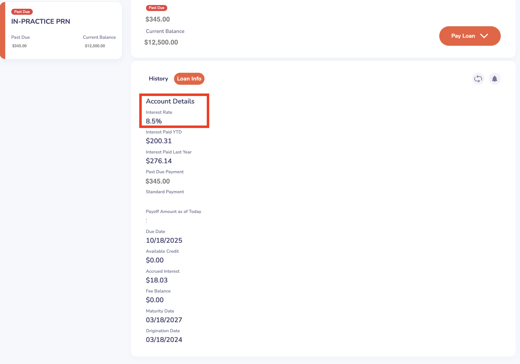Open the IN-PRACTICE PRN loan card
Viewport: 520px width, 364px height.
coord(40,21)
